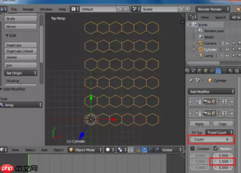Image resolution: width=241 pixels, height=173 pixels.
Task: Open the Render properties tab icon
Action: point(187,71)
